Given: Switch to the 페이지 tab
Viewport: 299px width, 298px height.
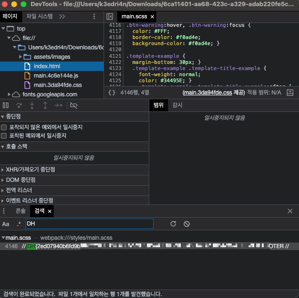Looking at the screenshot, I should click(x=10, y=16).
